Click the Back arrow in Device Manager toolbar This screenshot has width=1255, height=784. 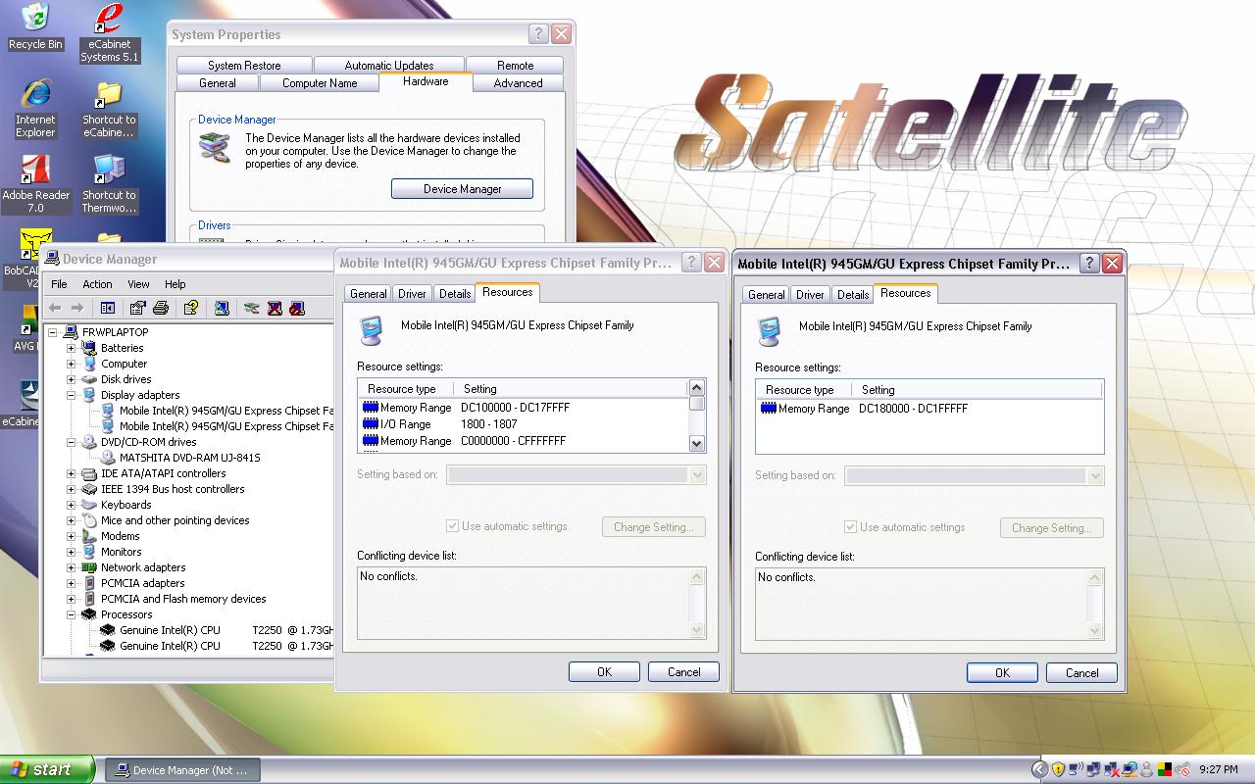click(x=56, y=308)
